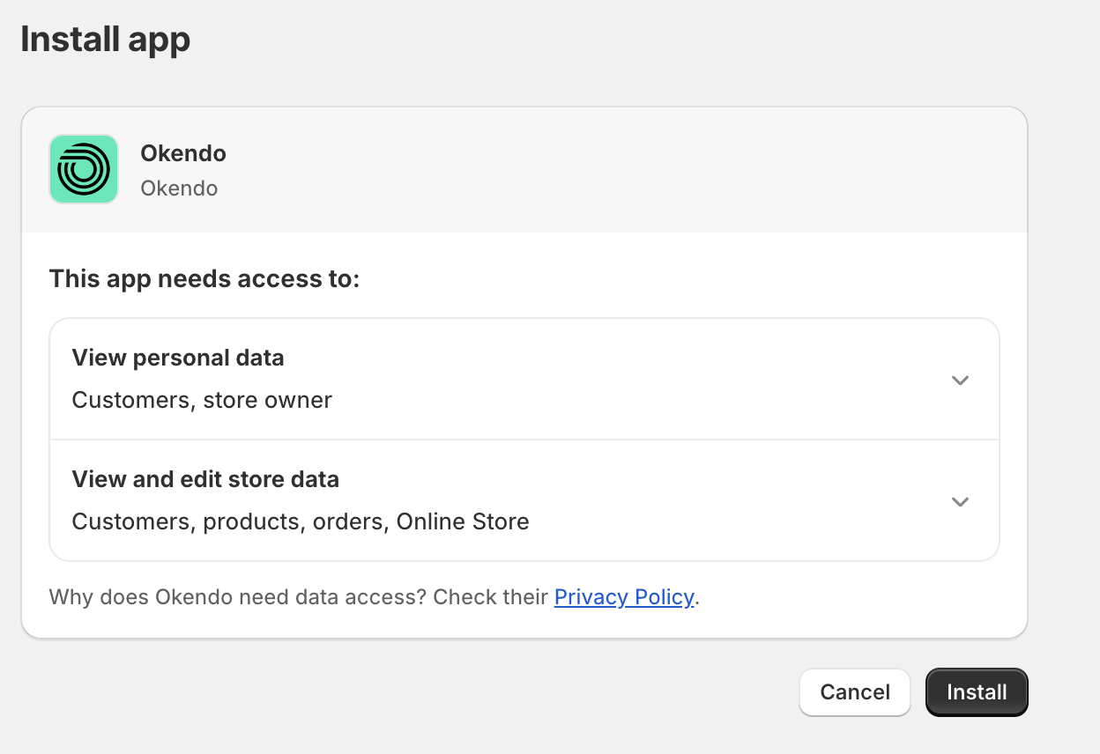Select the gray Okendo developer name
1100x754 pixels.
pyautogui.click(x=179, y=188)
